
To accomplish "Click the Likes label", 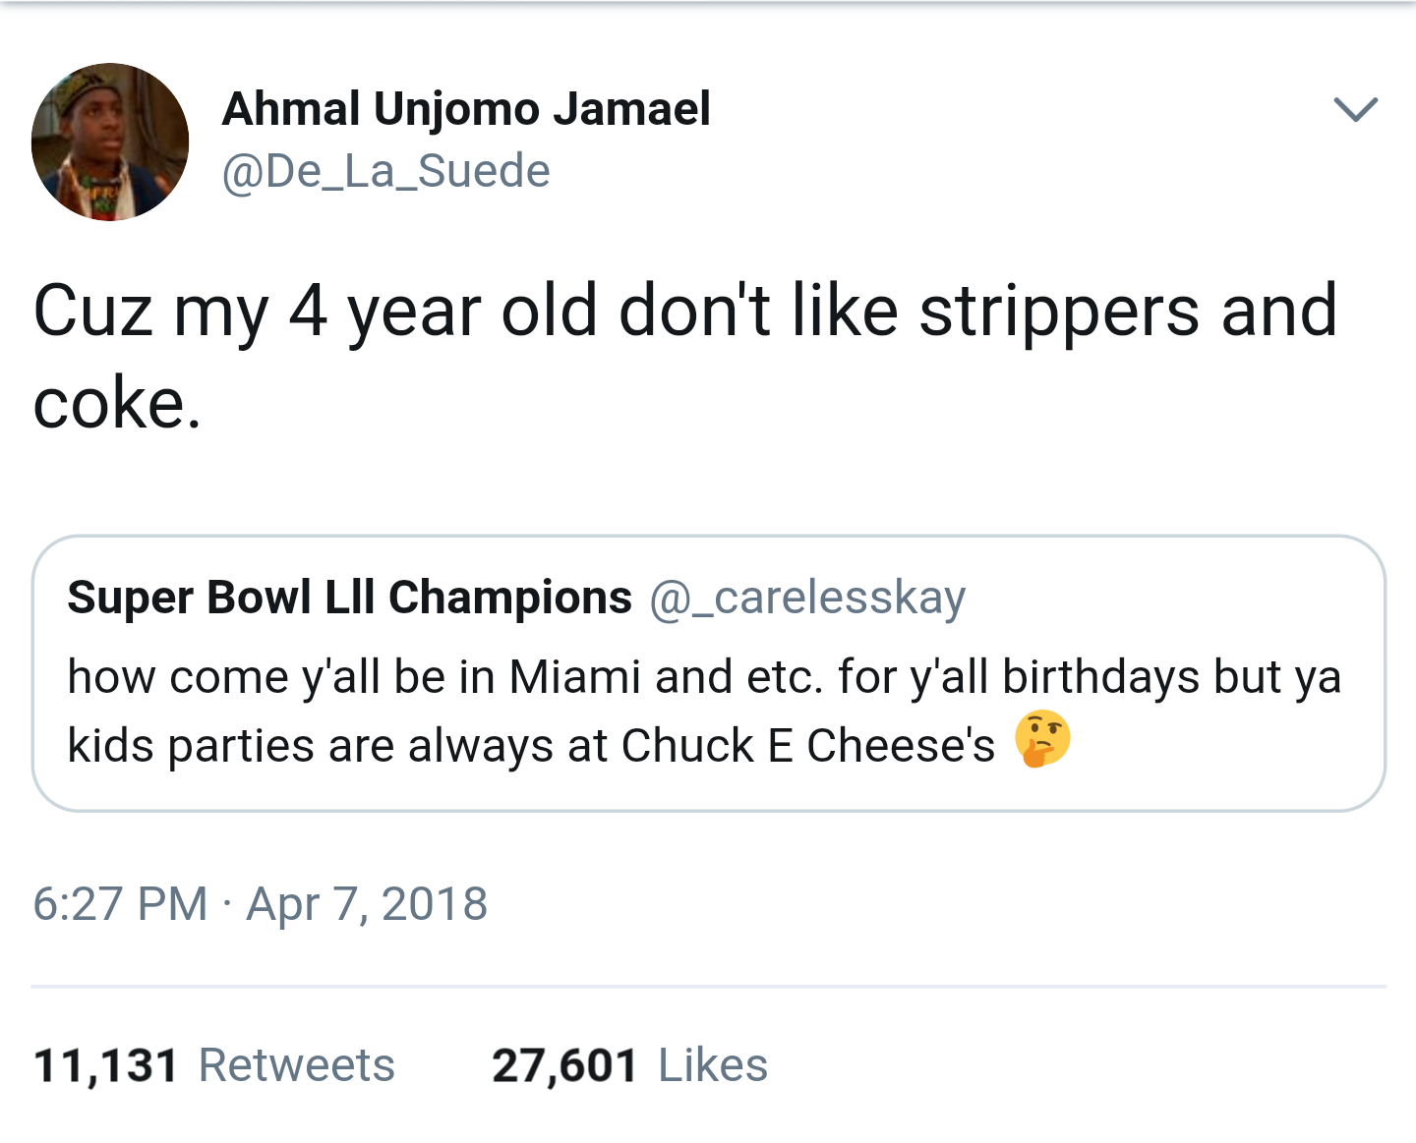I will [x=713, y=1065].
